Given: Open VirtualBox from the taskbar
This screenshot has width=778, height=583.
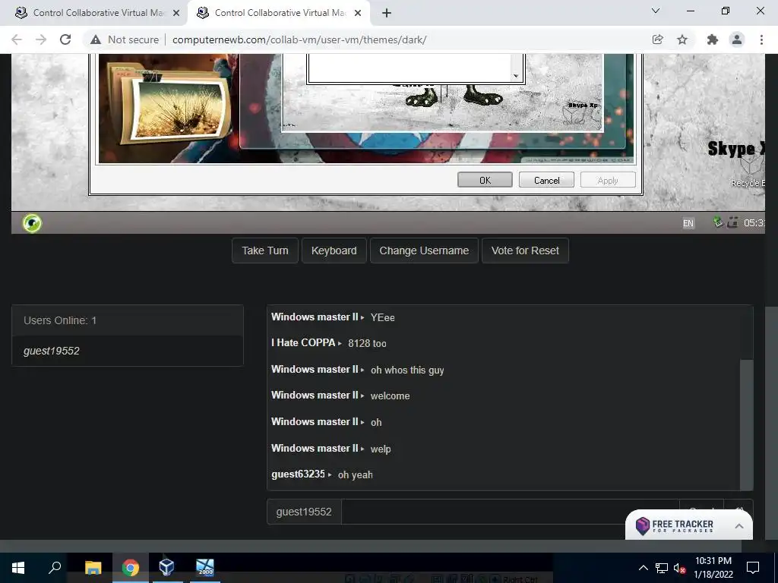Looking at the screenshot, I should pyautogui.click(x=166, y=567).
